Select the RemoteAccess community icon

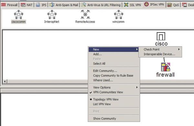(85, 15)
